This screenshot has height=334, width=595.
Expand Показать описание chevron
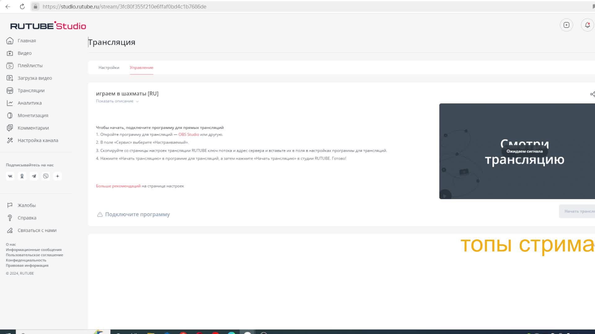(x=137, y=101)
